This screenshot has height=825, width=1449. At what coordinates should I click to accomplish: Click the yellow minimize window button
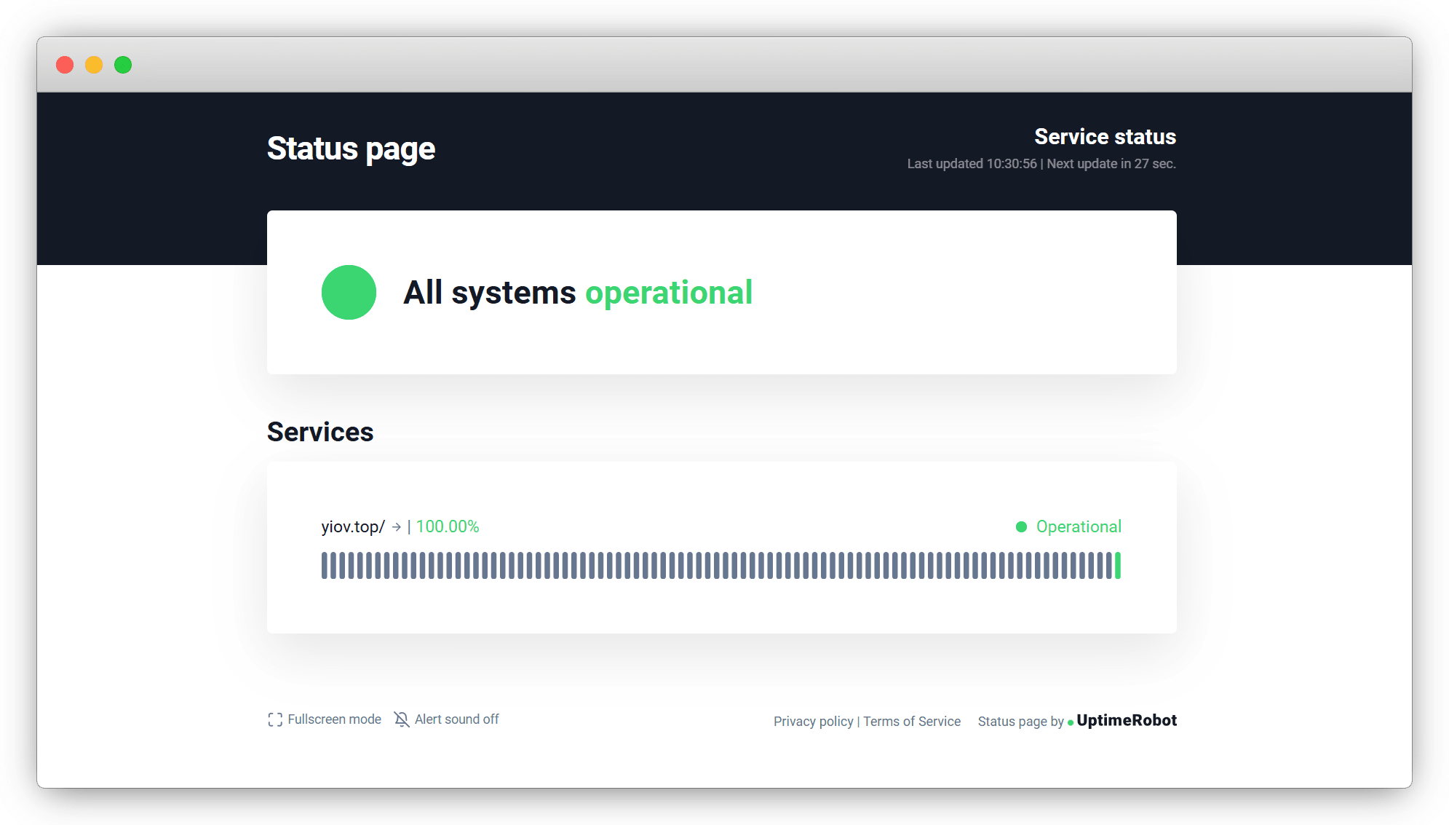point(94,65)
